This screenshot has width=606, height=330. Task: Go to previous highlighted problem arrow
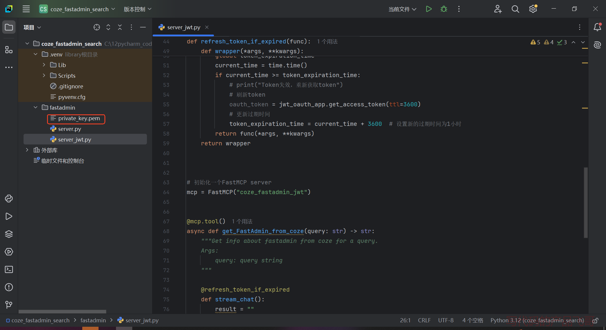pyautogui.click(x=573, y=42)
